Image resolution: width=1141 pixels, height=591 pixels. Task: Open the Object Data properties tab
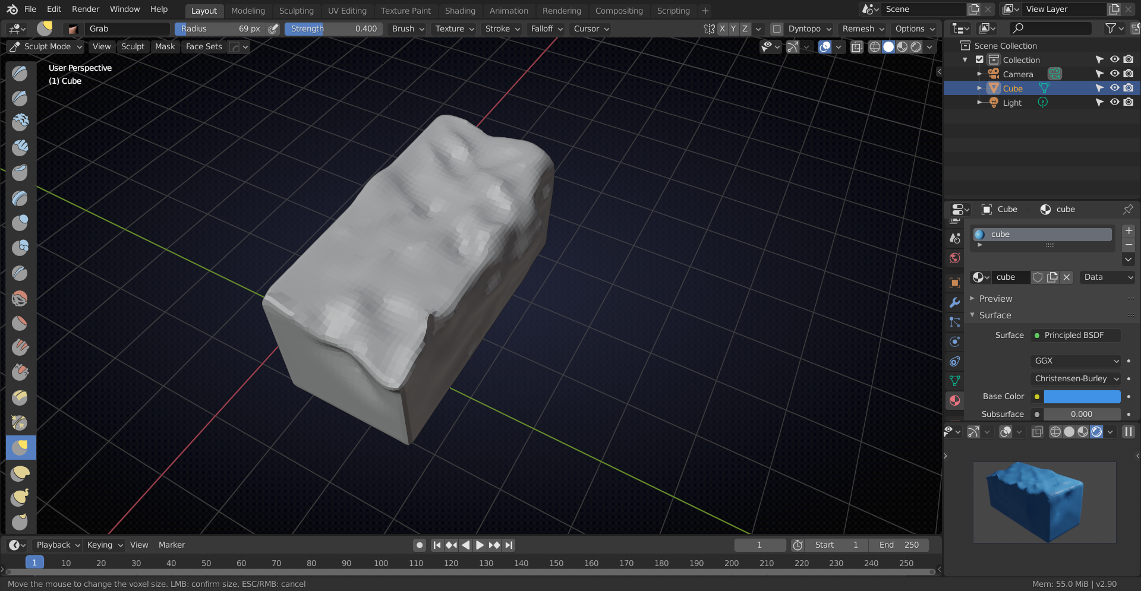(x=955, y=381)
